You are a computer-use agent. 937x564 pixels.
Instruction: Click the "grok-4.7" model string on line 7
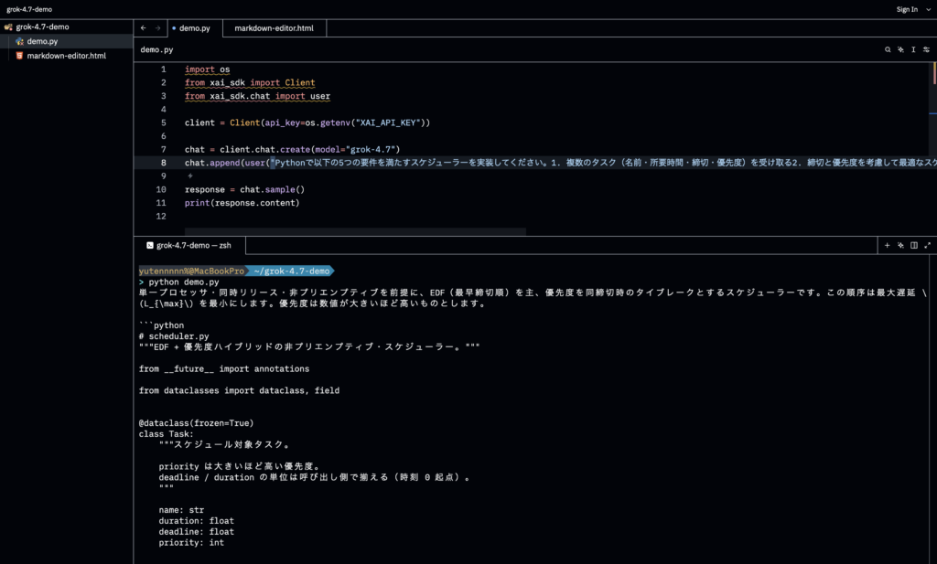(x=371, y=149)
